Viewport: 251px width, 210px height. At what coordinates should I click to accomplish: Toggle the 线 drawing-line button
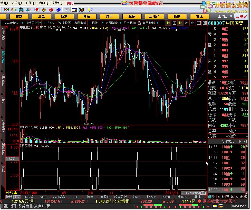(187, 23)
